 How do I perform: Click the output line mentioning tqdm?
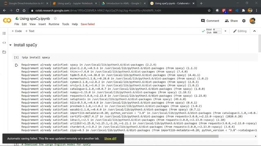tap(111, 75)
